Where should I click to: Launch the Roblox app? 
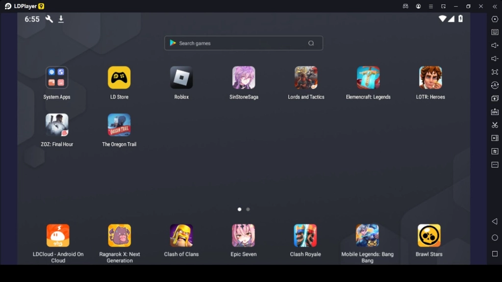[181, 78]
